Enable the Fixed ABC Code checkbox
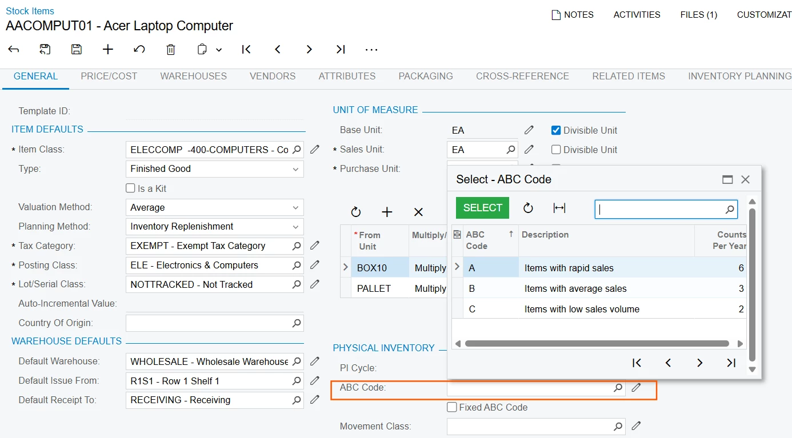This screenshot has width=792, height=438. [x=452, y=407]
